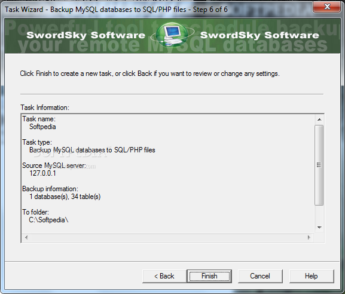This screenshot has width=345, height=294.
Task: Click the 'Task type:' label
Action: click(x=37, y=142)
